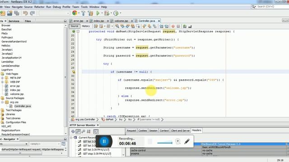Click Find Next Occurrence editor icon

pos(127,26)
